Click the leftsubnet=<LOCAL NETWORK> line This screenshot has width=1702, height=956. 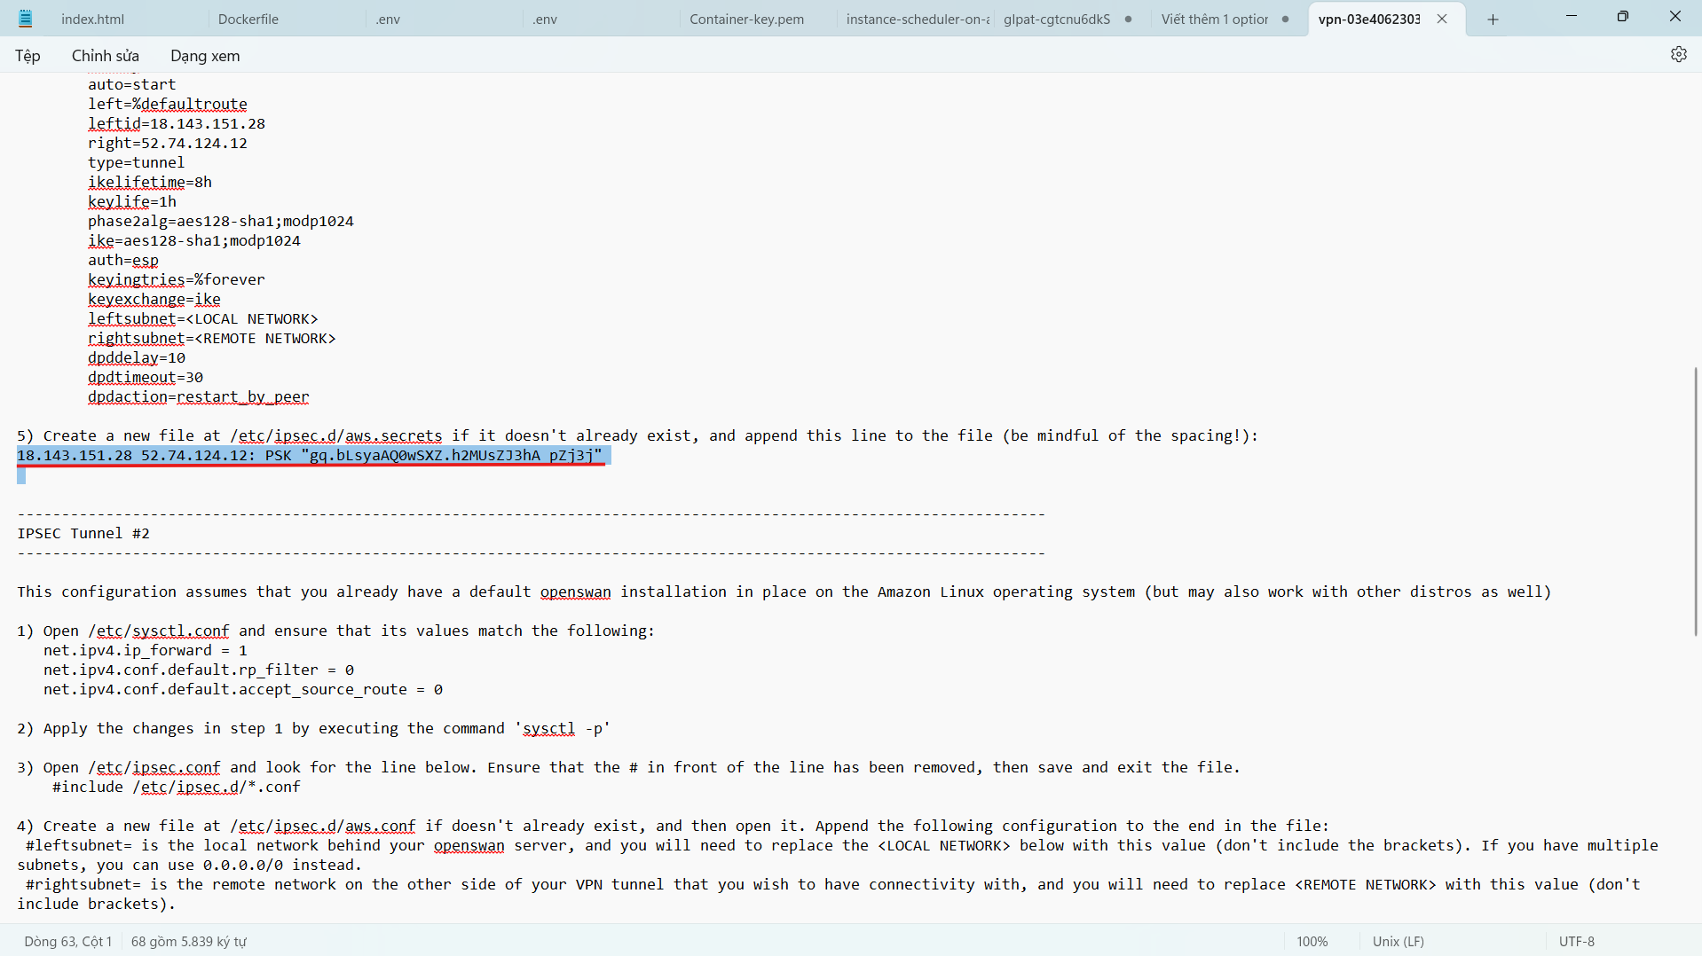pos(203,318)
